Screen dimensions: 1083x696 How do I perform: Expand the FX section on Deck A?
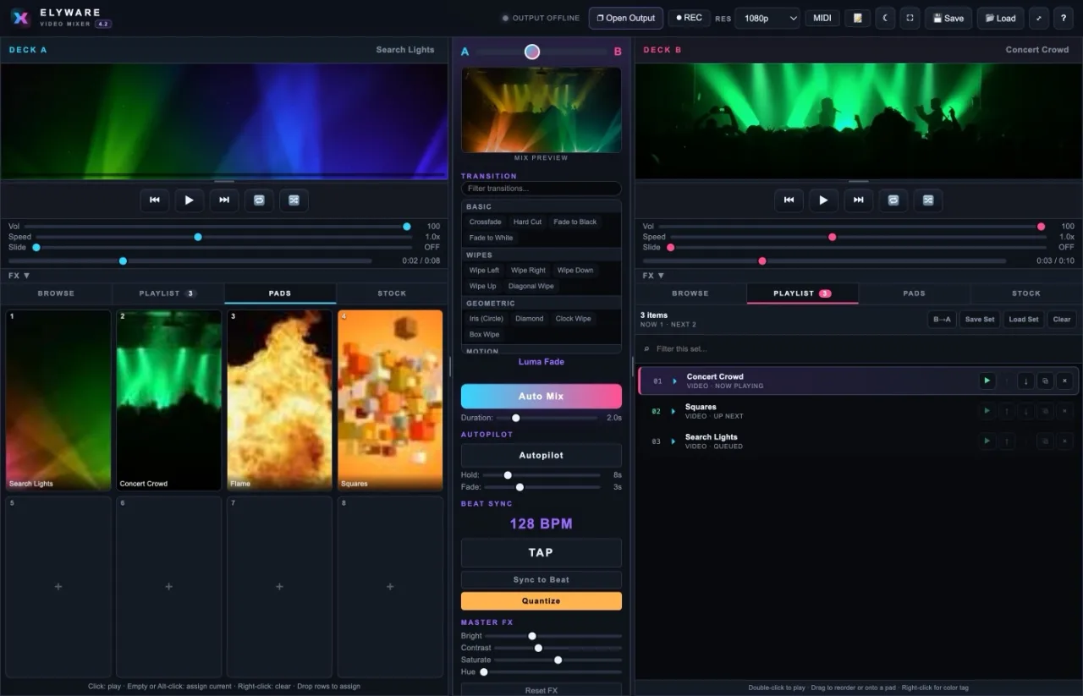19,276
